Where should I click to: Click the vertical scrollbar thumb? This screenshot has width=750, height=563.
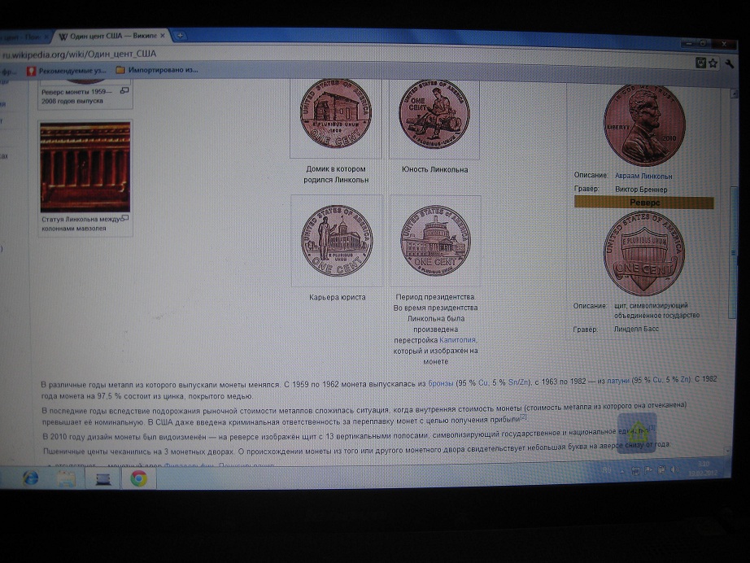point(732,252)
